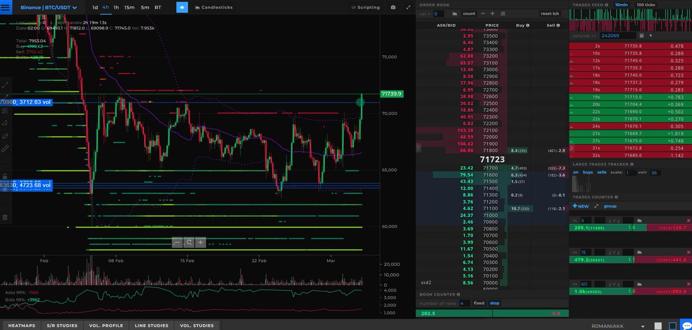This screenshot has width=692, height=330.
Task: Select the RT real-time timeframe
Action: (x=157, y=7)
